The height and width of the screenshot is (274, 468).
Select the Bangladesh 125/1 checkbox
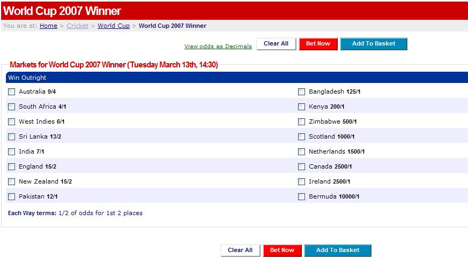(x=302, y=92)
